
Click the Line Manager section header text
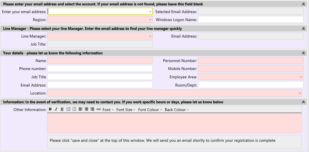pyautogui.click(x=92, y=29)
